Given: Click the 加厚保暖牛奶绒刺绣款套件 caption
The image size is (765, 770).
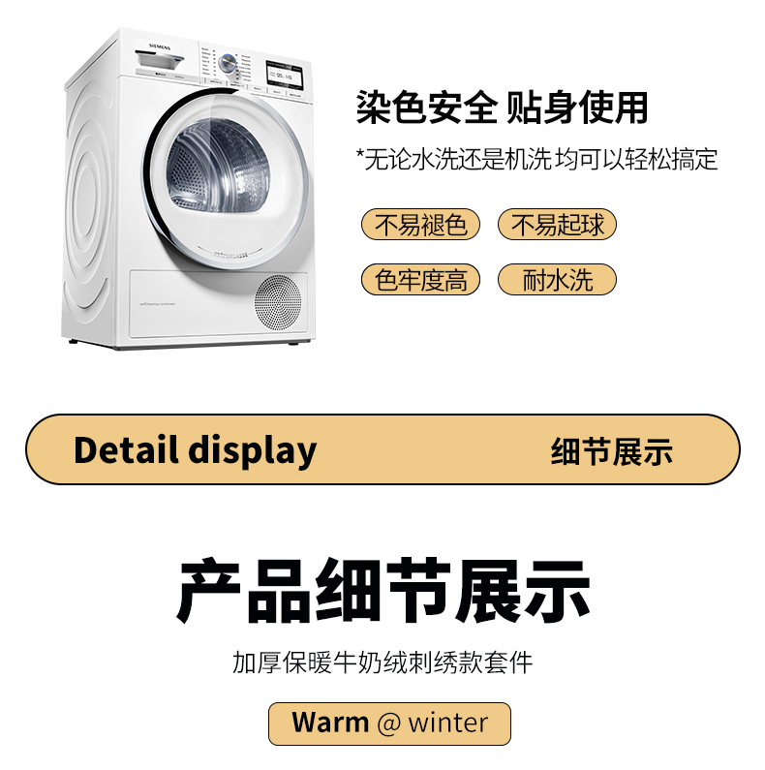Looking at the screenshot, I should tap(382, 662).
